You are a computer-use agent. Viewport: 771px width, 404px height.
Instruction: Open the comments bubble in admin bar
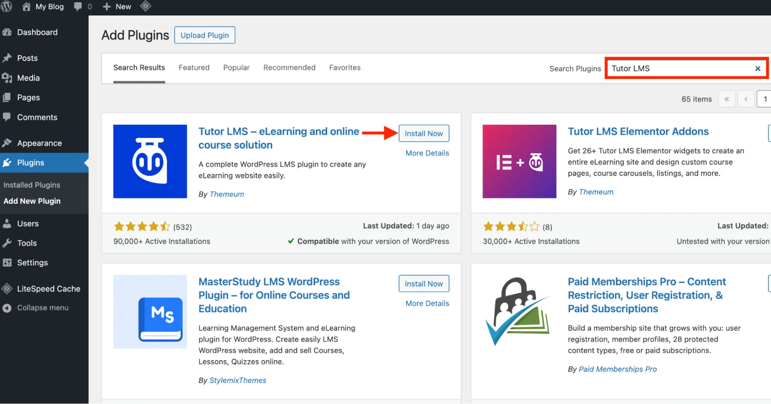point(78,7)
